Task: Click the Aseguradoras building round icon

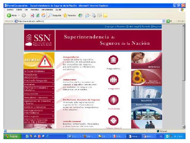Action: pyautogui.click(x=113, y=60)
